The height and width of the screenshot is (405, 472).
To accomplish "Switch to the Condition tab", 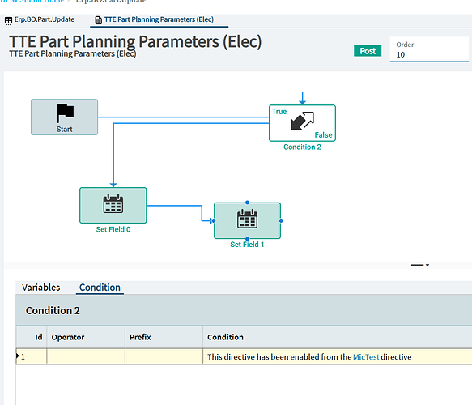I will point(100,288).
